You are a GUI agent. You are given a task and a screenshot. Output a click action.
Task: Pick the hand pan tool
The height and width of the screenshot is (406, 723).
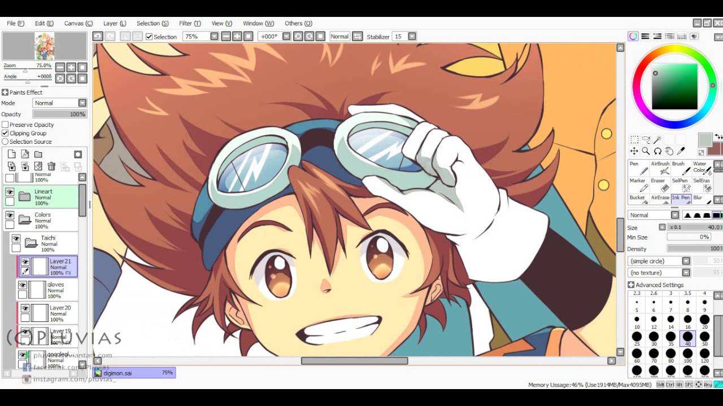(669, 151)
